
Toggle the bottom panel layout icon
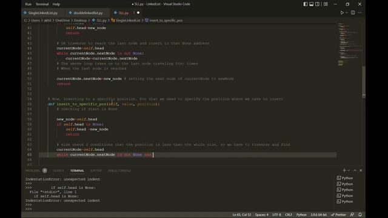(311, 4)
